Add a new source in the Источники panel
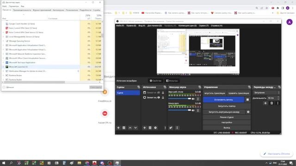Viewport: 296px width, 166px height. pos(144,128)
